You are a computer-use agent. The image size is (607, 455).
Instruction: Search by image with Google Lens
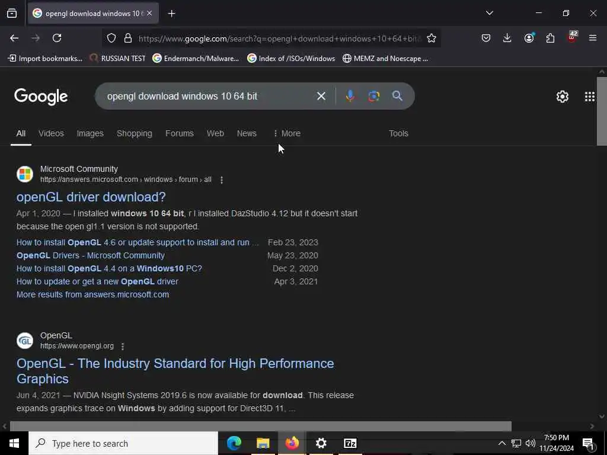[373, 96]
